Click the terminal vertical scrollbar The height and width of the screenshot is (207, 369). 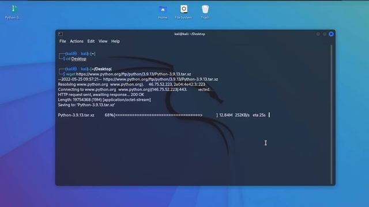[x=332, y=114]
